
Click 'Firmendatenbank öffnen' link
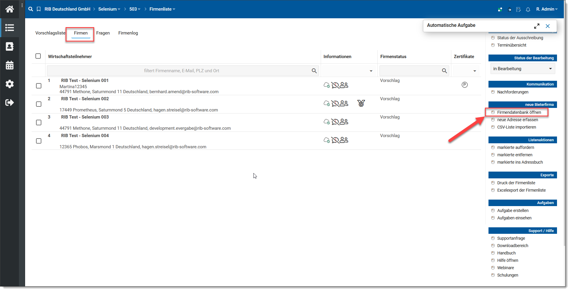[x=519, y=112]
